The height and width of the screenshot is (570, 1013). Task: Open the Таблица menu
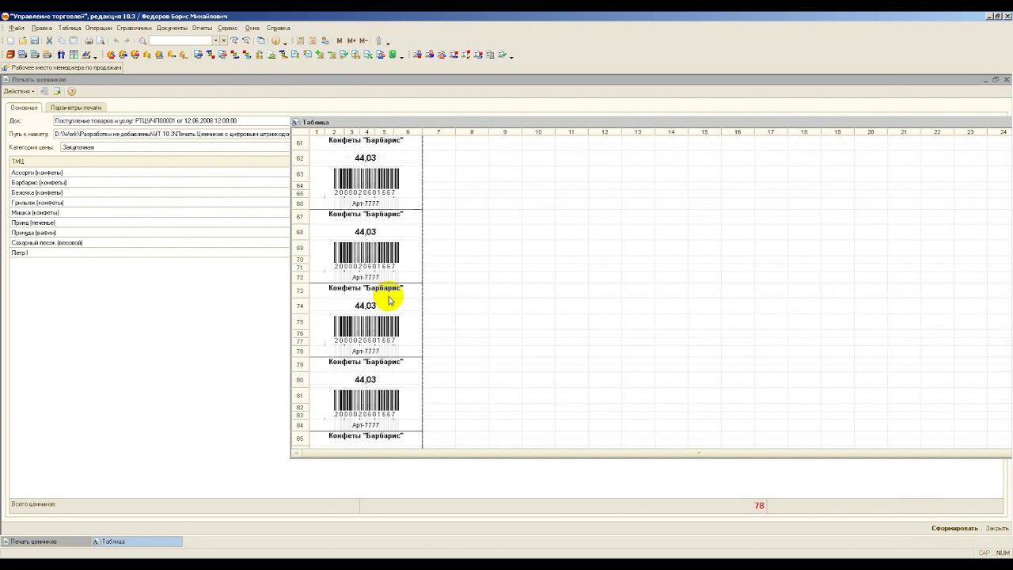pyautogui.click(x=70, y=28)
